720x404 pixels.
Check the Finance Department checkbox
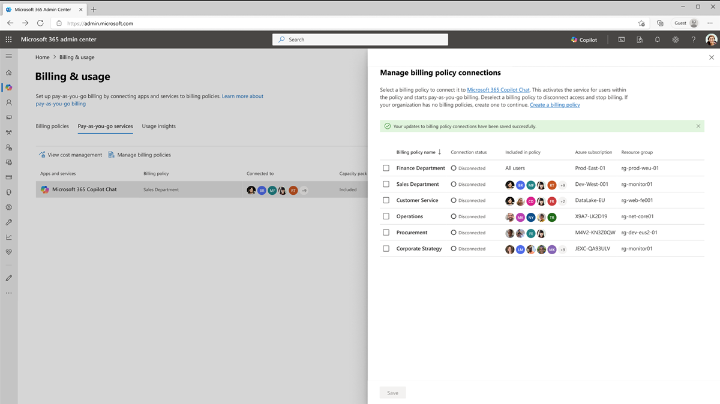(386, 168)
